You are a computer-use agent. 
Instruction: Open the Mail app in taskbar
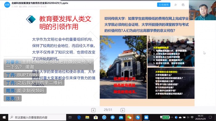point(121,117)
